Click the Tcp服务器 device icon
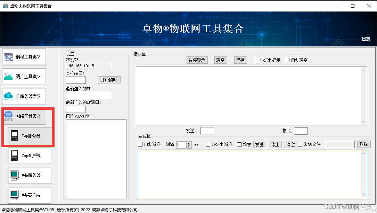Screen dimensions: 377x213 point(15,136)
